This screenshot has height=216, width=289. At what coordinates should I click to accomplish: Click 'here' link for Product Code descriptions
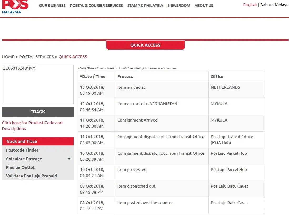16,123
